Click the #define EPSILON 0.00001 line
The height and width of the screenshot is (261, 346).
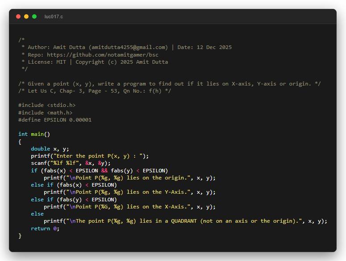pyautogui.click(x=55, y=120)
